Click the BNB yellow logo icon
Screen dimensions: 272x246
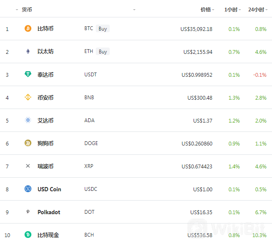coord(28,97)
